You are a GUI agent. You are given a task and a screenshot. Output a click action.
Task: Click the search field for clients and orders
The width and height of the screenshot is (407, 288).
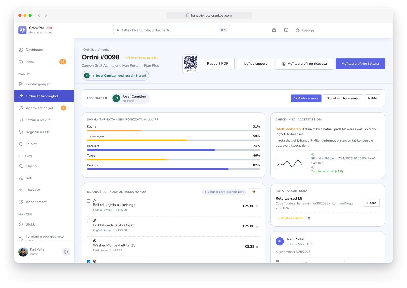click(x=172, y=30)
